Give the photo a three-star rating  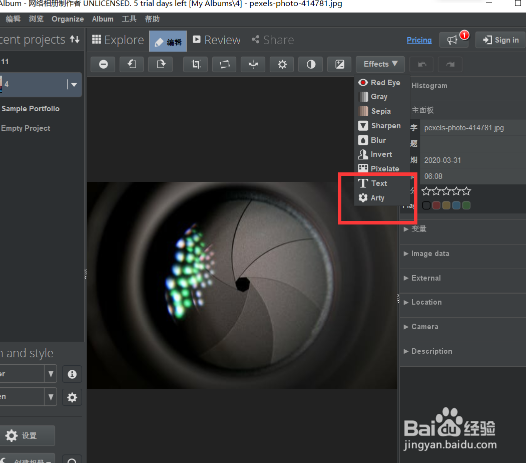click(x=446, y=191)
